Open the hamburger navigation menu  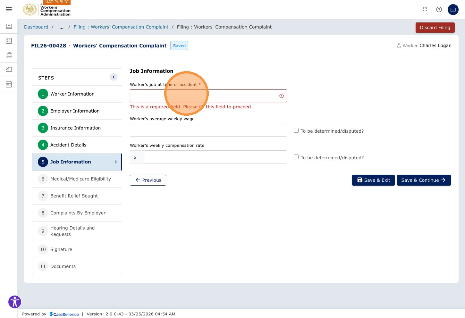tap(9, 9)
